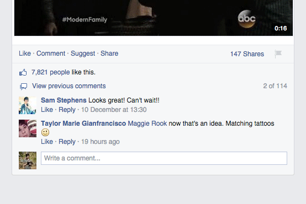This screenshot has width=306, height=204.
Task: Like Sam Stephens' comment
Action: tap(47, 110)
